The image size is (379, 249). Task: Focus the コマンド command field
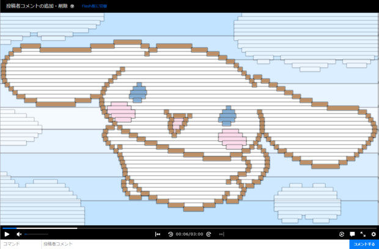21,244
